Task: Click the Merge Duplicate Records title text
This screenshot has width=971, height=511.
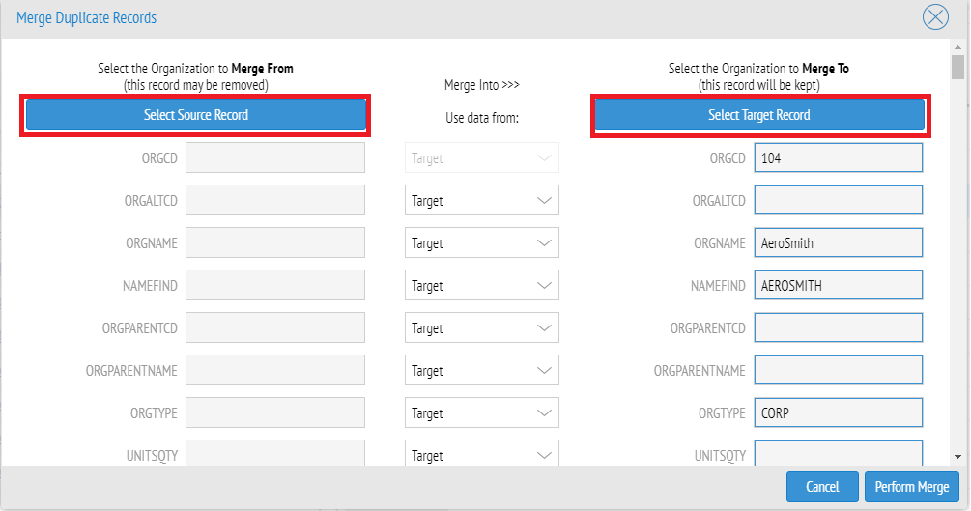Action: tap(86, 18)
